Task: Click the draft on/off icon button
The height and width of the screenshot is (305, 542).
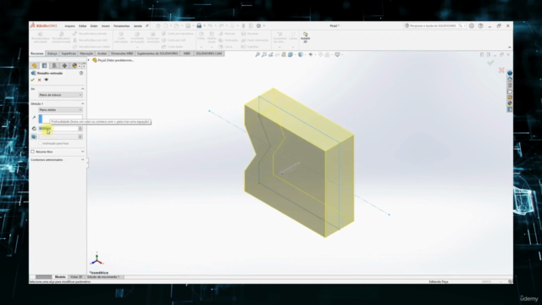Action: click(x=34, y=137)
